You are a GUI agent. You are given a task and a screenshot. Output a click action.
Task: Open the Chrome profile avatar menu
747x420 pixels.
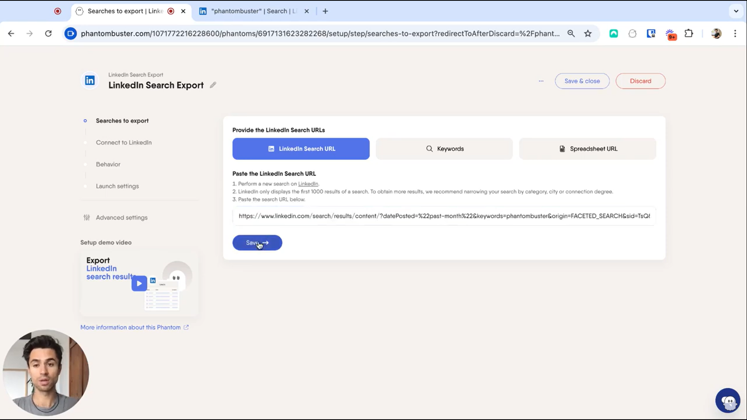[716, 34]
